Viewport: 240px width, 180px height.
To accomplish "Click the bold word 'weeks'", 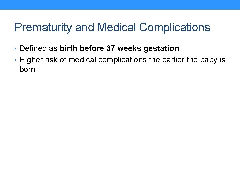I will click(130, 49).
